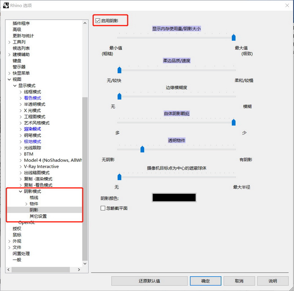Collapse the 阴影模式 tree node
The image size is (294, 291).
pyautogui.click(x=21, y=191)
